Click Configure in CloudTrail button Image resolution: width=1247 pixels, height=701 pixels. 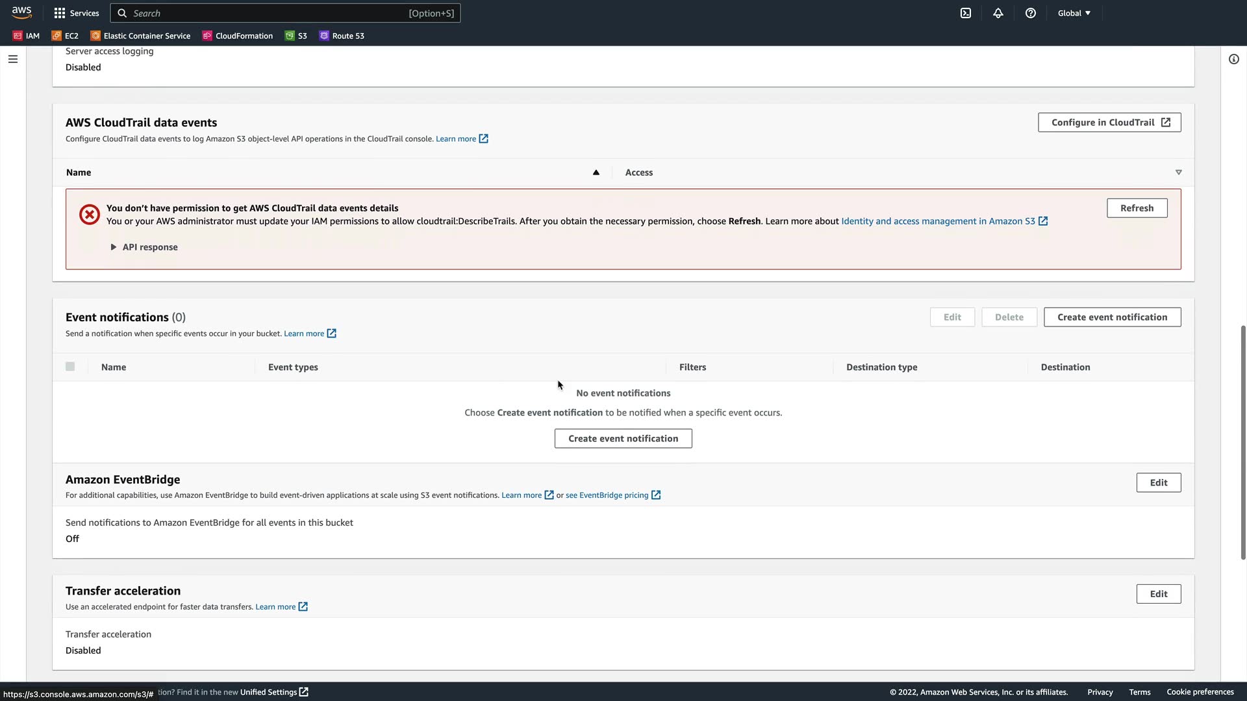click(x=1109, y=123)
